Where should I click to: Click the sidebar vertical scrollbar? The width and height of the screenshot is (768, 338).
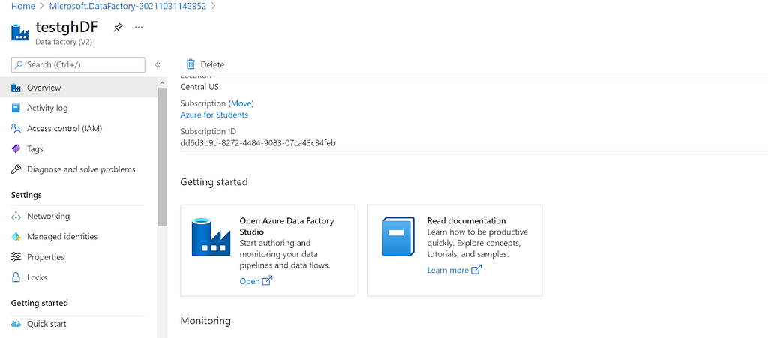(x=162, y=157)
